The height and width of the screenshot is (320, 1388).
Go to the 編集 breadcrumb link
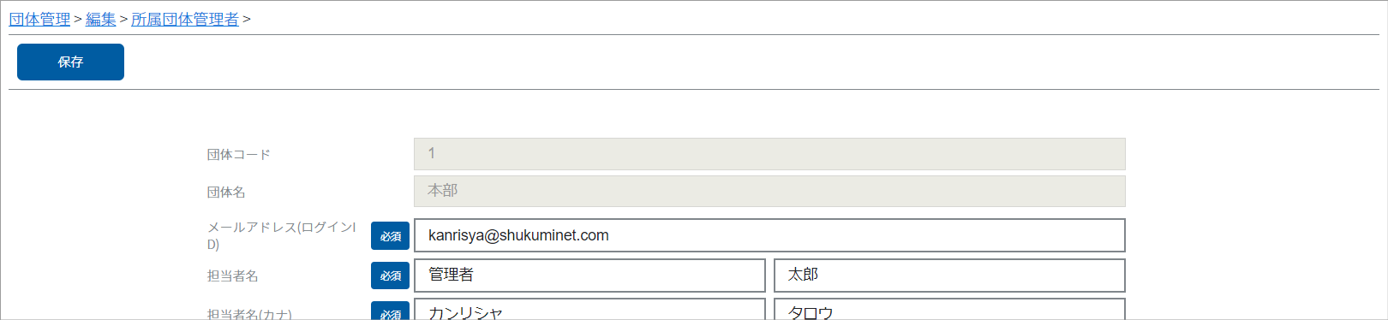coord(101,19)
